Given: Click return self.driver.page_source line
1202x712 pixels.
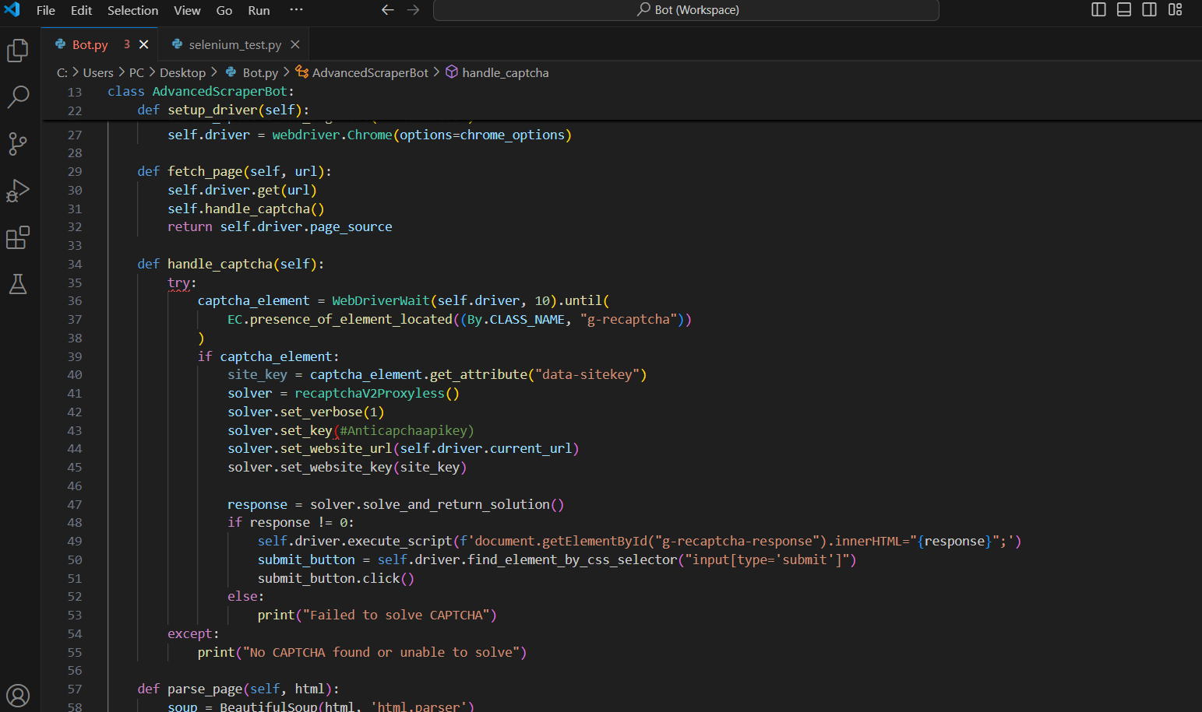Looking at the screenshot, I should pyautogui.click(x=280, y=226).
